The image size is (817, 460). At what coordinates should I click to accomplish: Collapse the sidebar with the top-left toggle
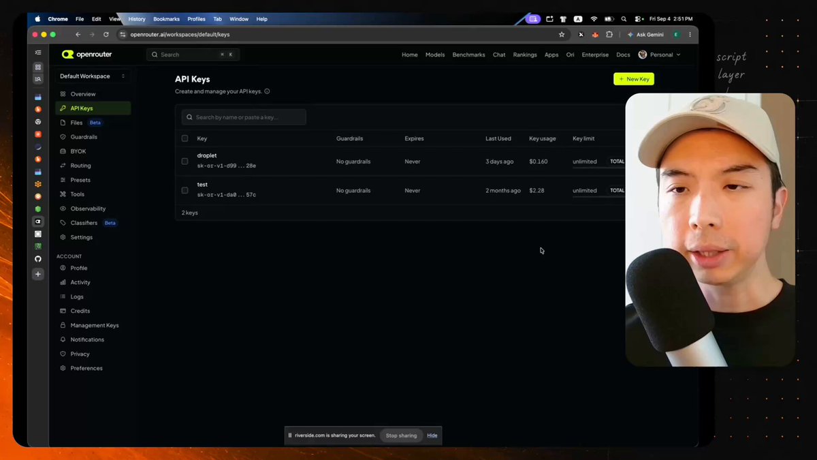click(38, 52)
